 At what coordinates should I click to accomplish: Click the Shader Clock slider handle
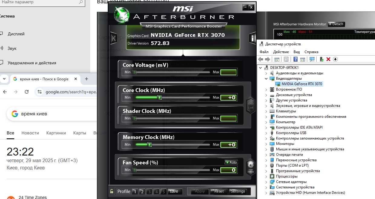click(x=135, y=118)
